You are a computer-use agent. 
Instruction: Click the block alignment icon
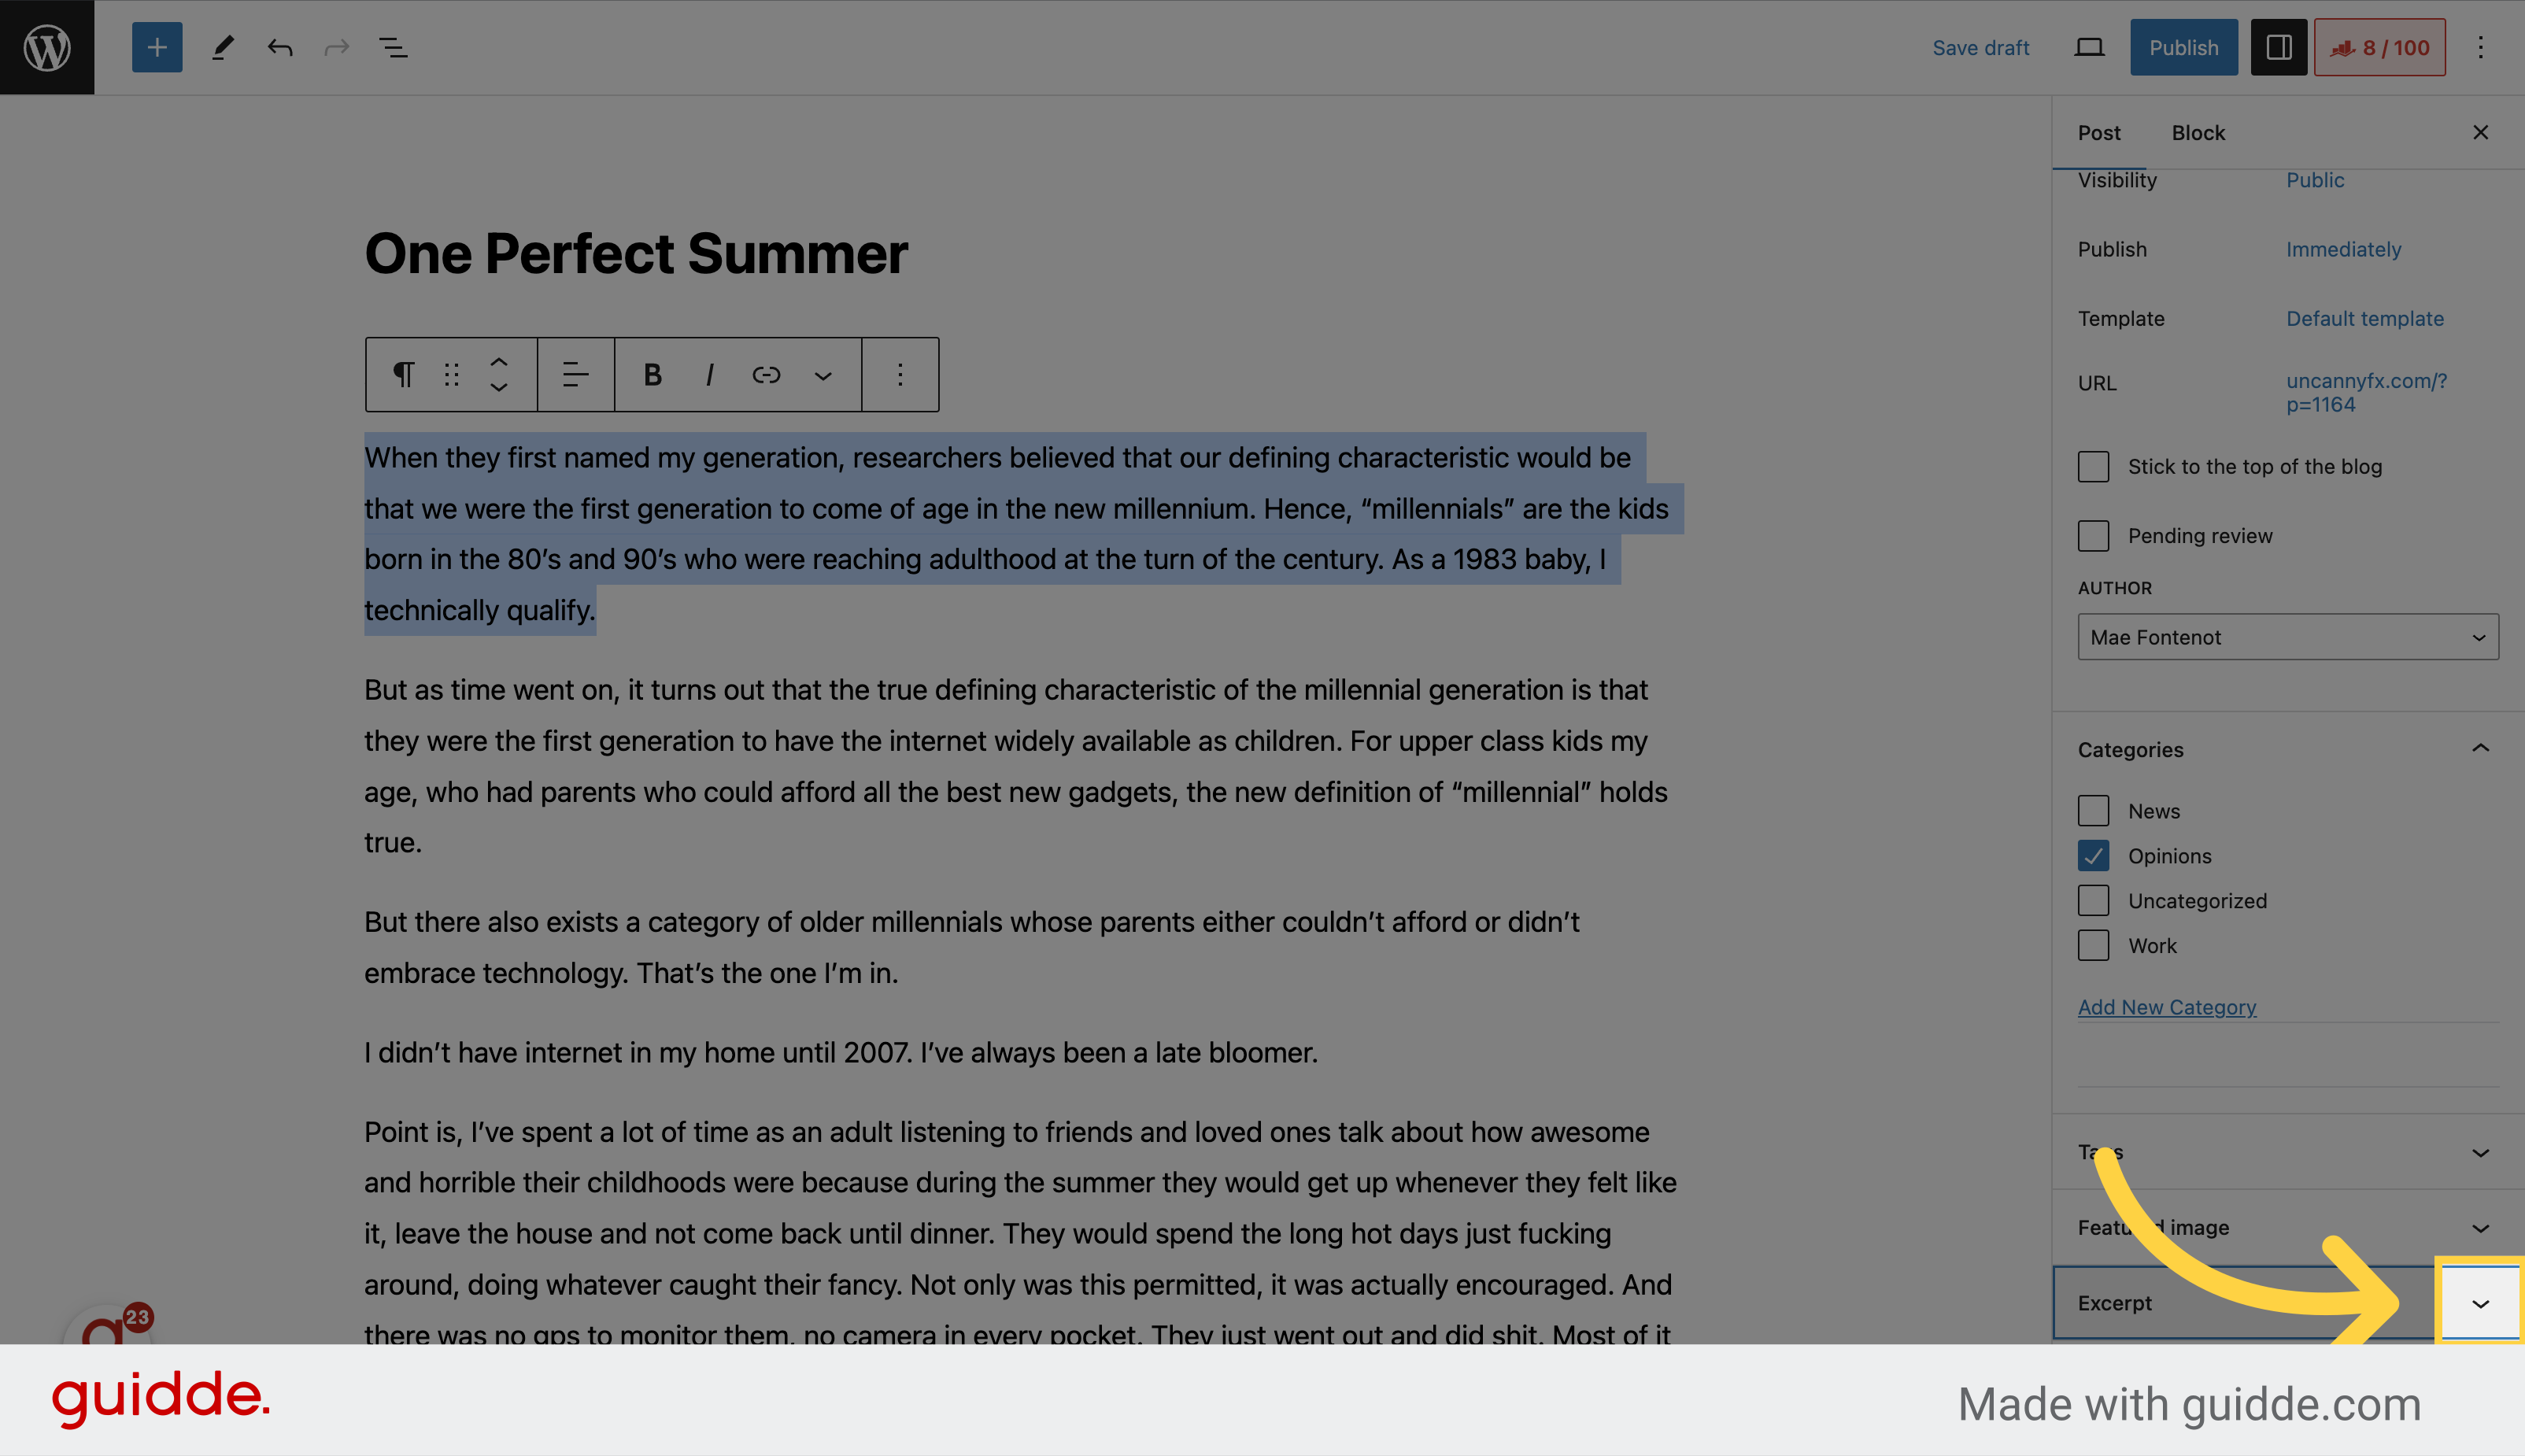point(574,375)
